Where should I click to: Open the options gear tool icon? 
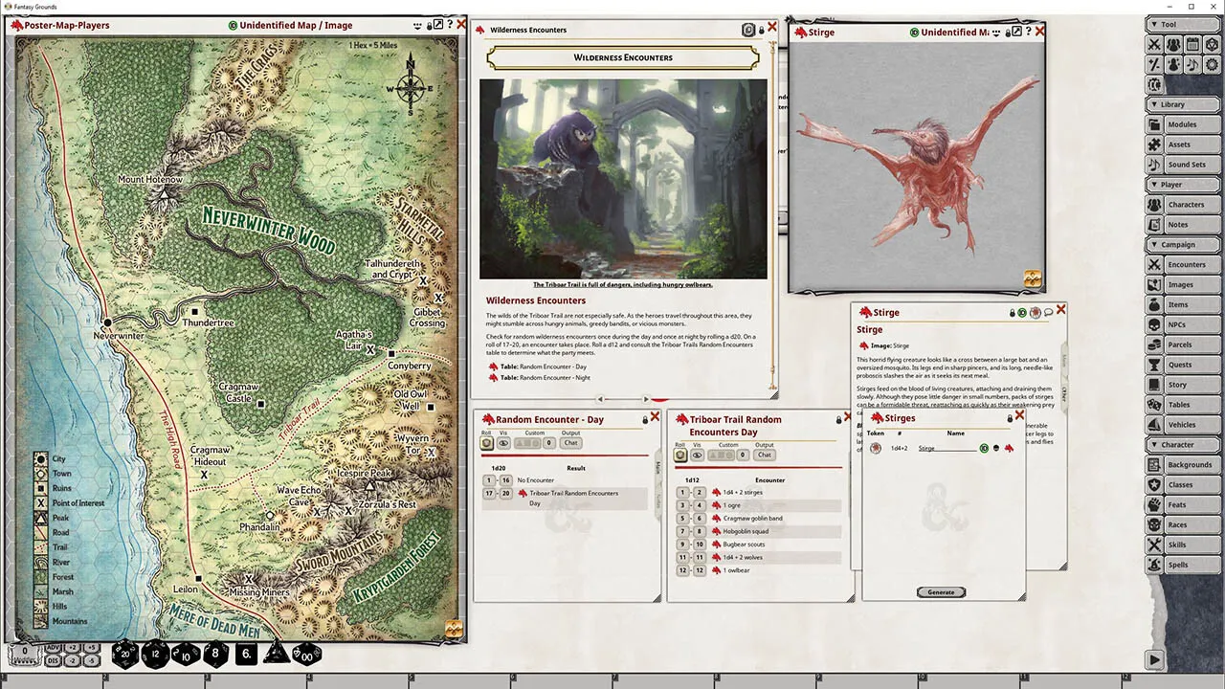1212,64
